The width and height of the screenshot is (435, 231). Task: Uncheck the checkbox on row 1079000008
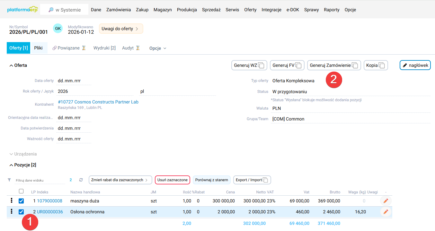pyautogui.click(x=21, y=201)
